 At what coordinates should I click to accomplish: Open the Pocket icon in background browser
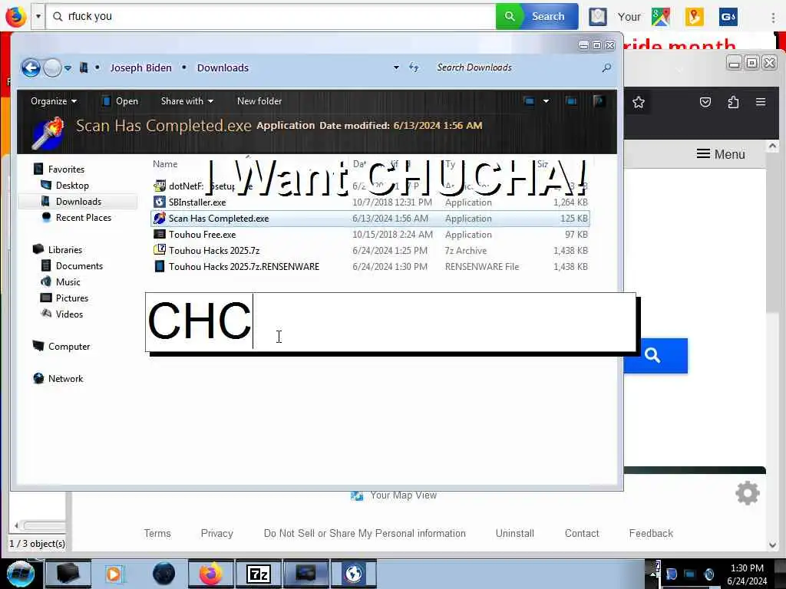pos(705,102)
